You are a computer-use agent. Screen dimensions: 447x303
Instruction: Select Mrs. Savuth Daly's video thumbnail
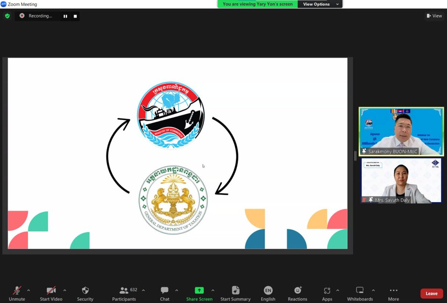tap(401, 181)
